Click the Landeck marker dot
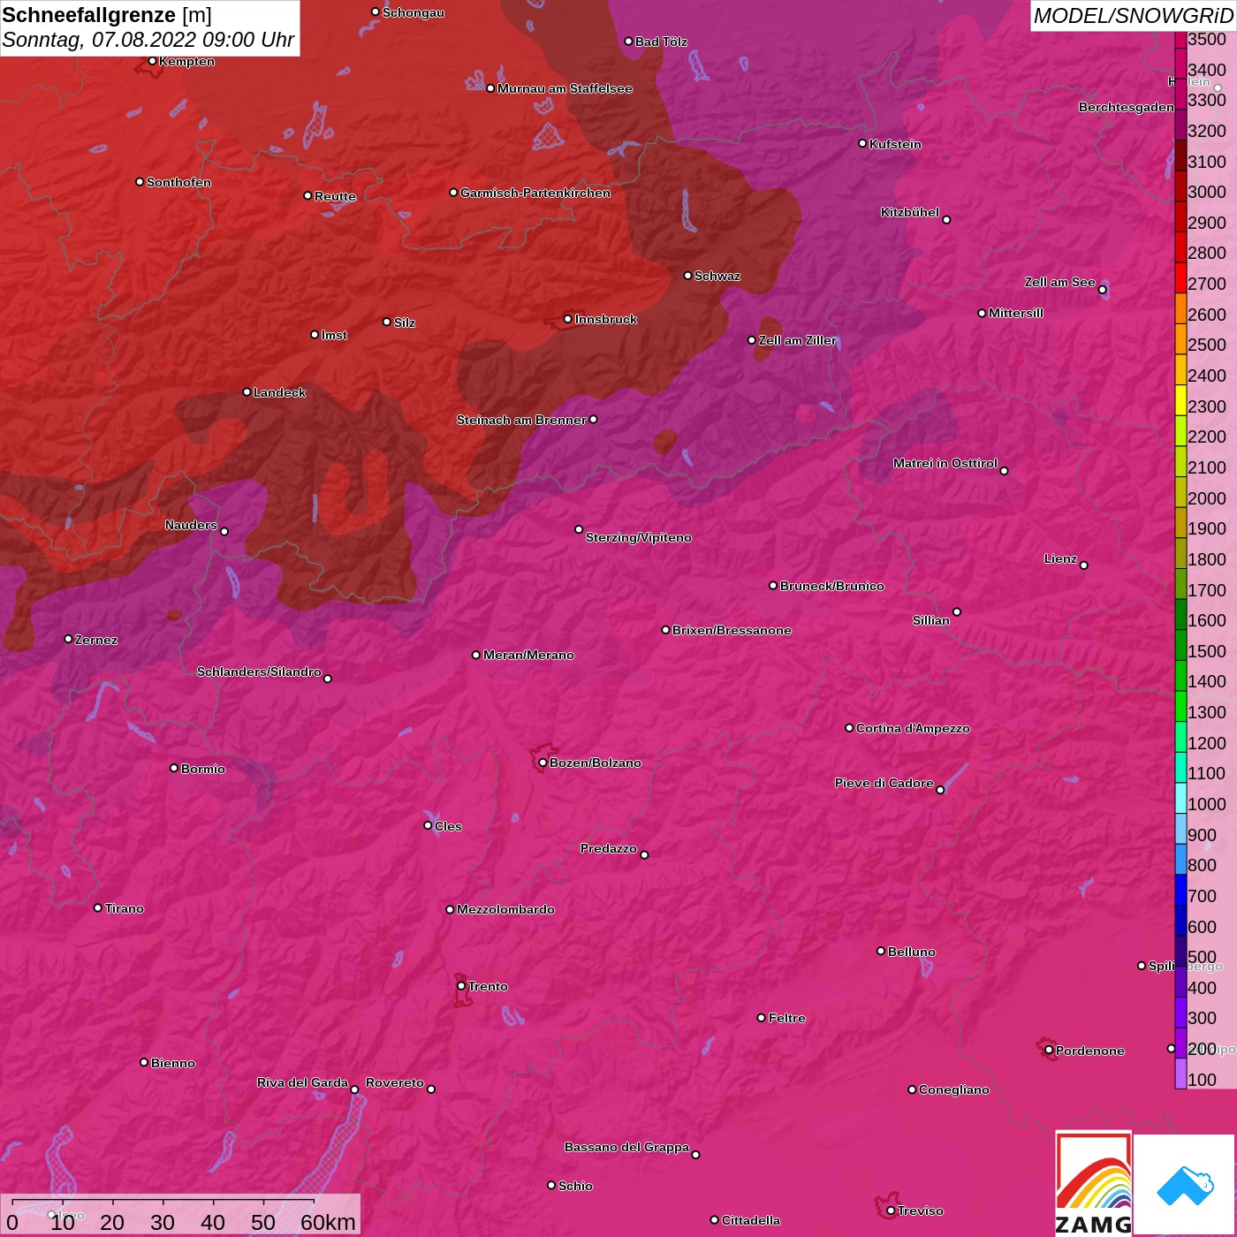1237x1237 pixels. tap(247, 392)
